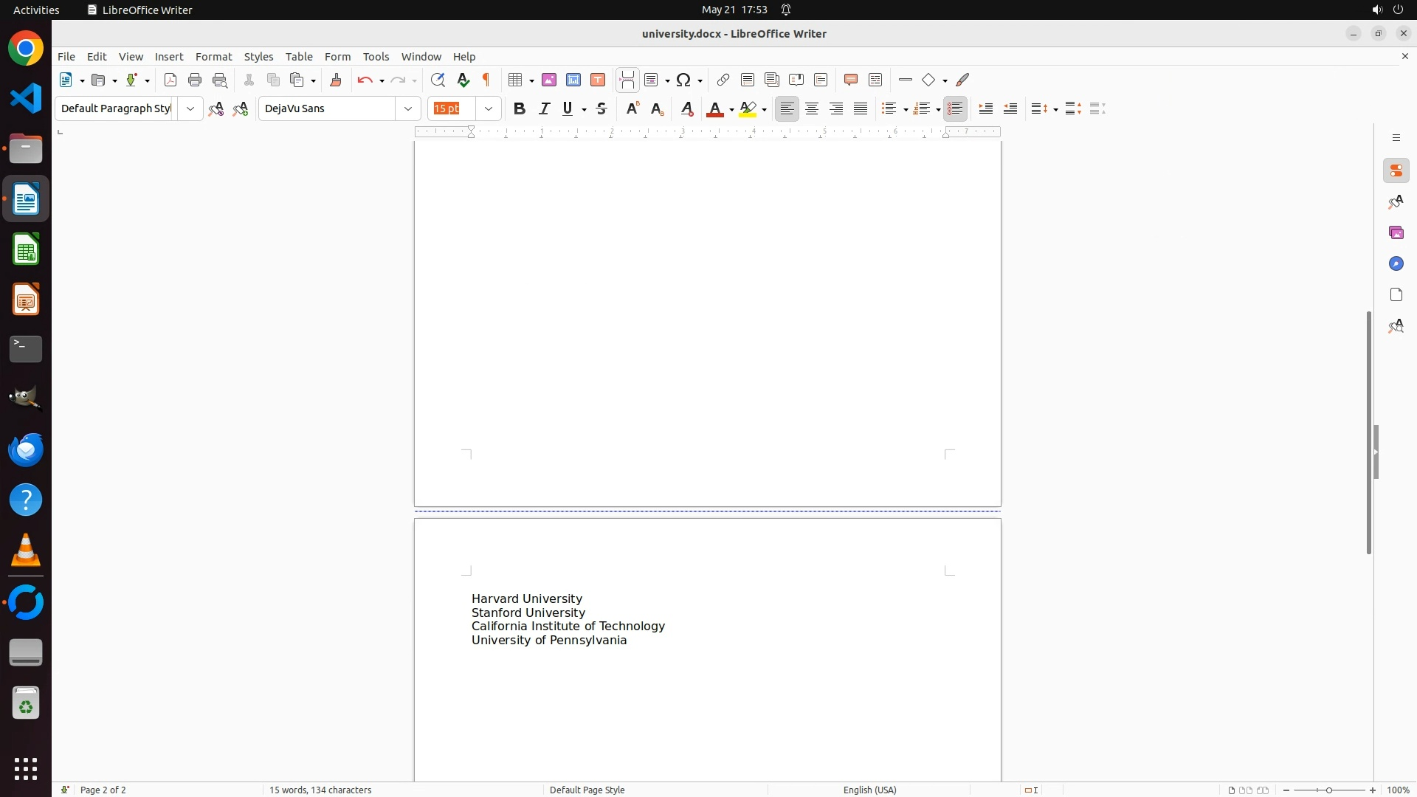
Task: Click the Clone Formatting paintbrush icon
Action: coord(336,80)
